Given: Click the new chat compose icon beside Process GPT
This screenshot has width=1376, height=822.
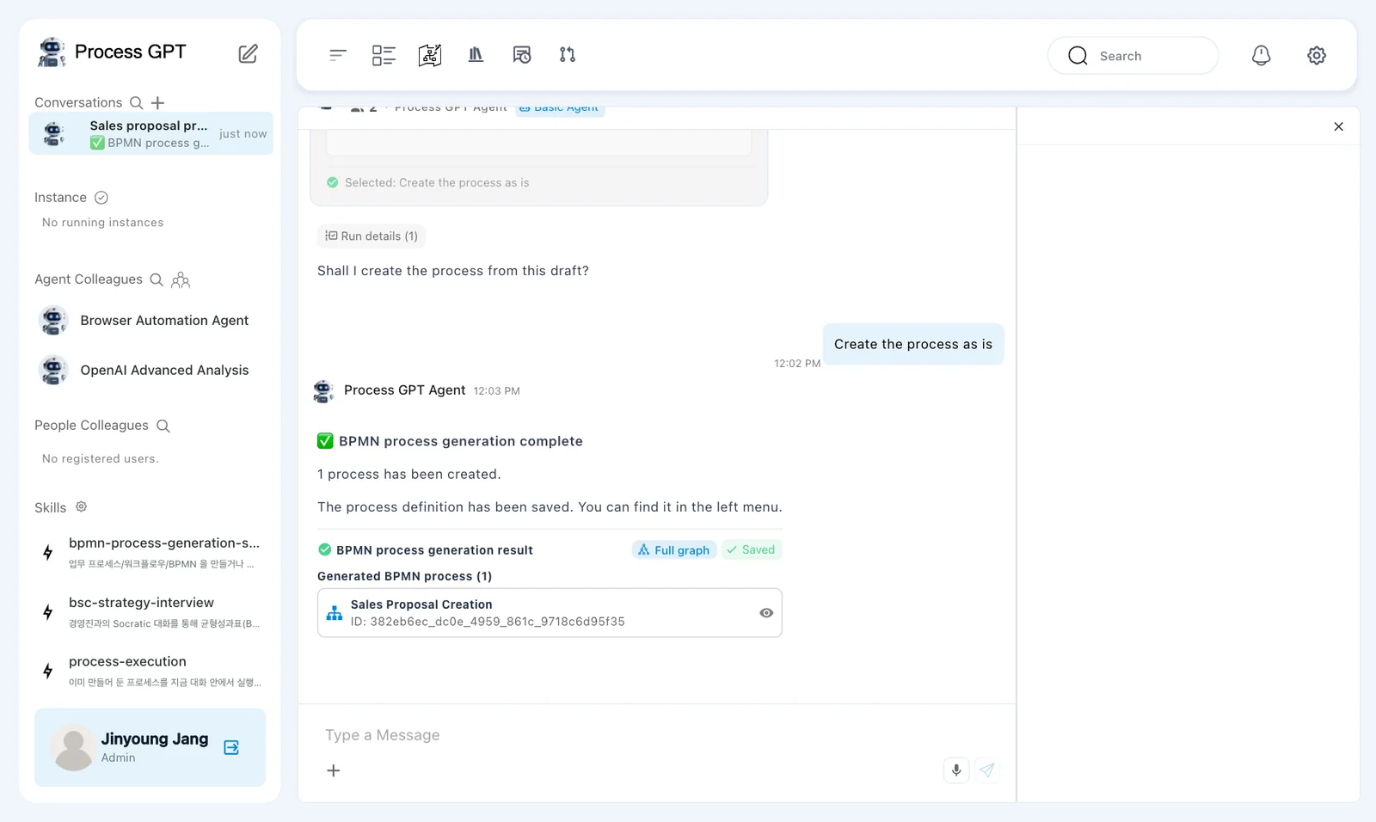Looking at the screenshot, I should (x=248, y=53).
